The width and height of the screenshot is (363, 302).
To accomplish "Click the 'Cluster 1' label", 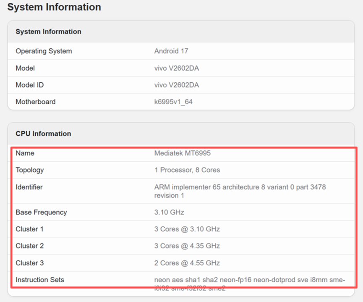I will 29,229.
